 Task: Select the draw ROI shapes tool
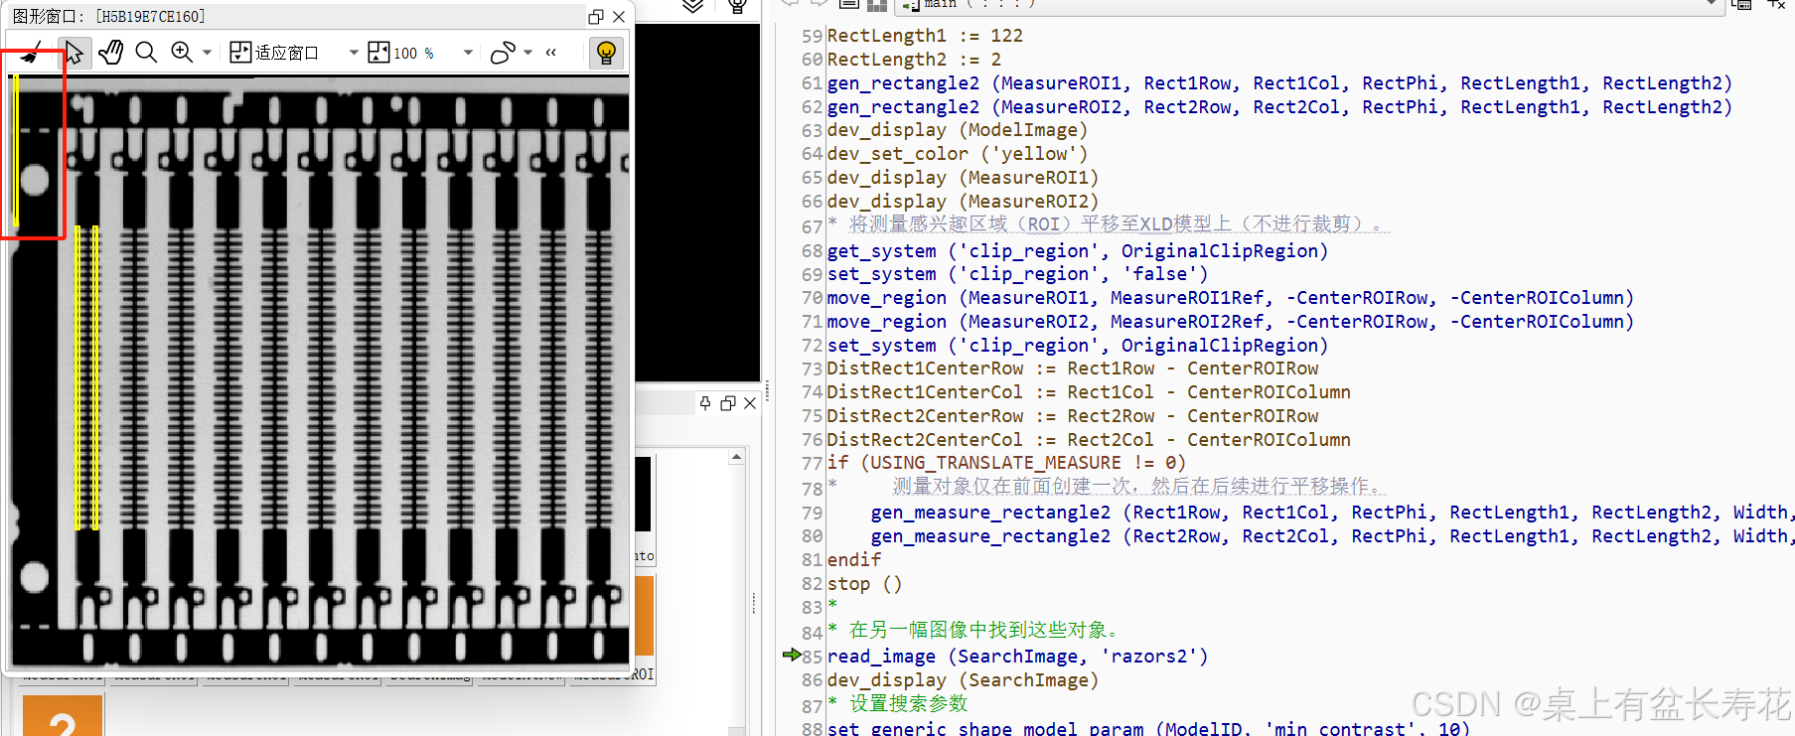coord(504,53)
